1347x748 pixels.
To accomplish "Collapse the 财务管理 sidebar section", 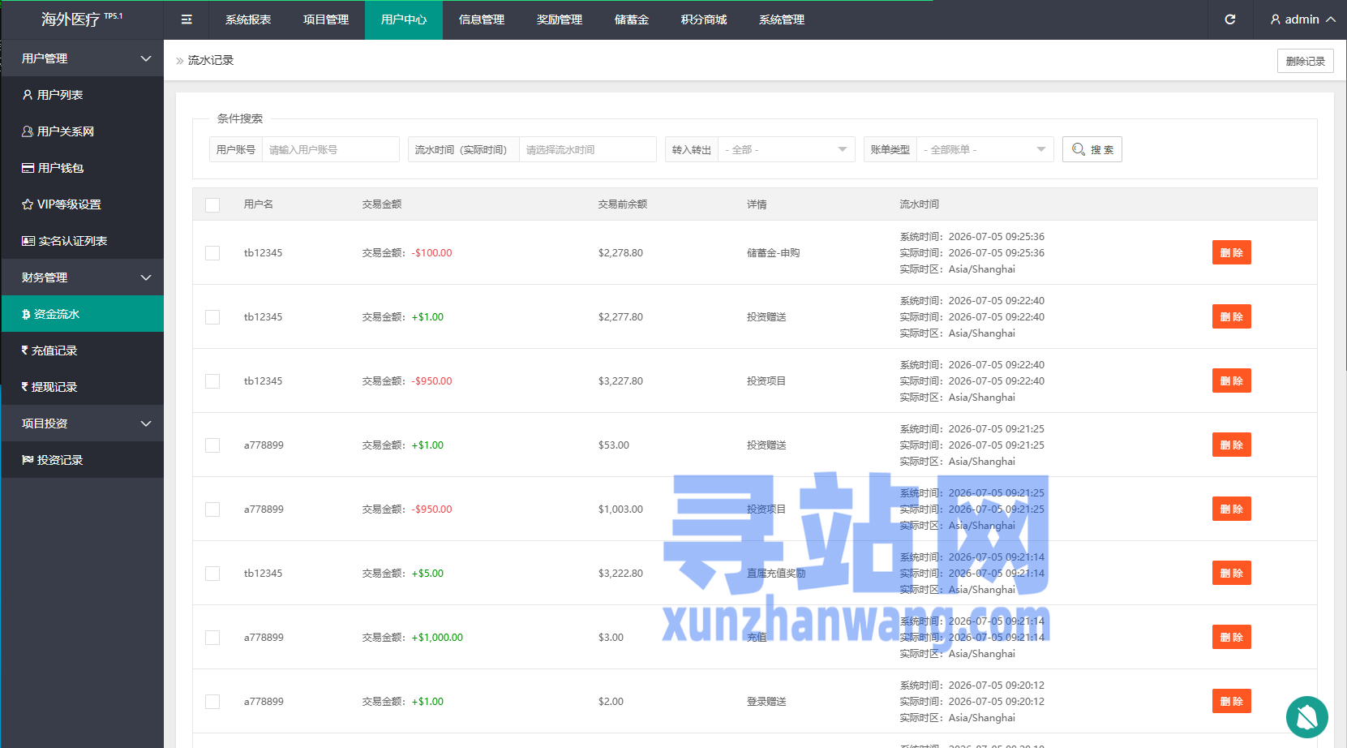I will pos(82,277).
